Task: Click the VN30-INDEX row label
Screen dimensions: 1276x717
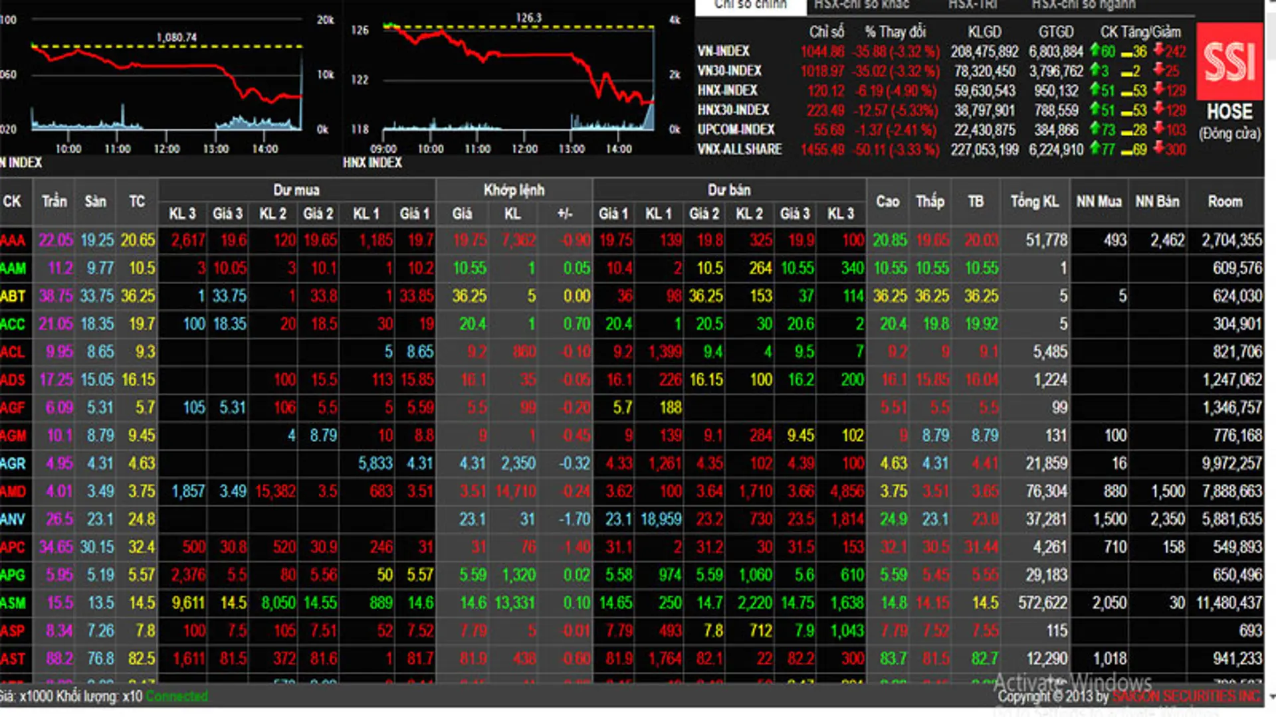Action: click(x=729, y=71)
